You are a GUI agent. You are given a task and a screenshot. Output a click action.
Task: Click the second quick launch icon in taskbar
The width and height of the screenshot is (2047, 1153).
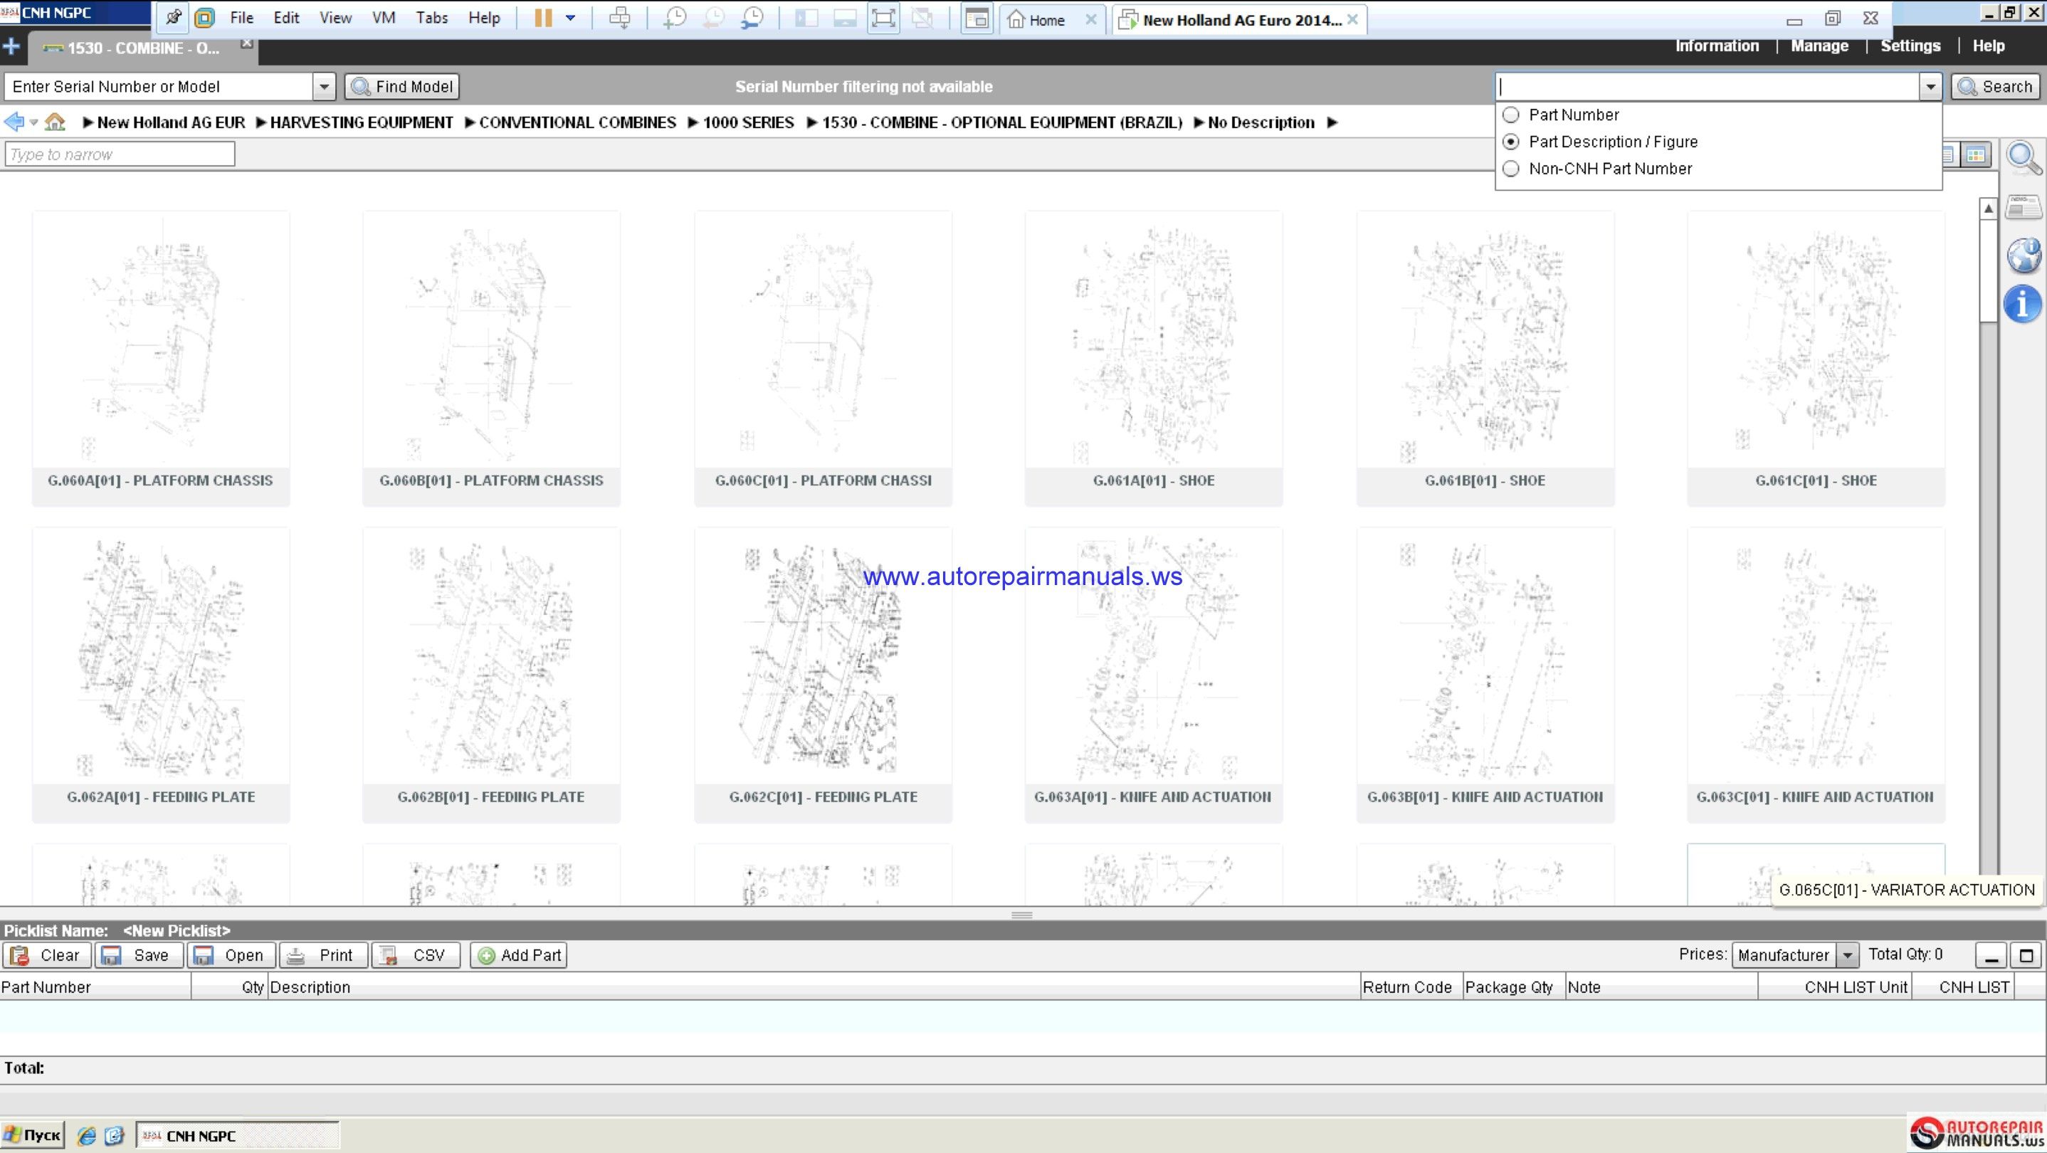tap(115, 1135)
